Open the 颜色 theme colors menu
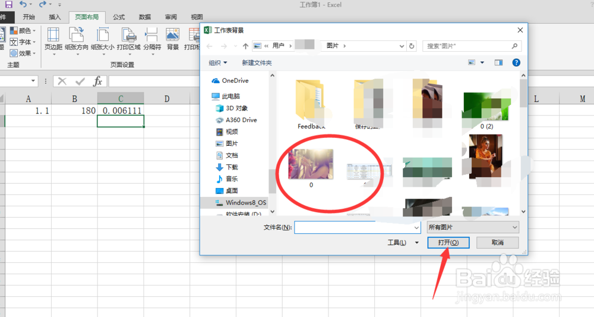The image size is (594, 317). click(x=23, y=31)
